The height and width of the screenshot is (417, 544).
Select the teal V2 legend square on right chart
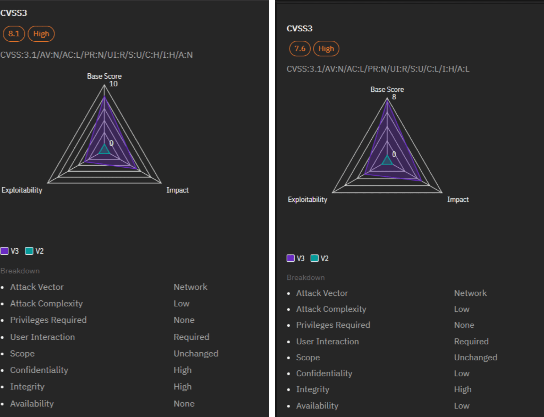[314, 258]
